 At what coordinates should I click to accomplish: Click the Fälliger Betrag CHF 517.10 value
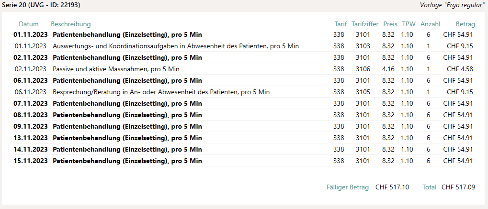[x=392, y=187]
